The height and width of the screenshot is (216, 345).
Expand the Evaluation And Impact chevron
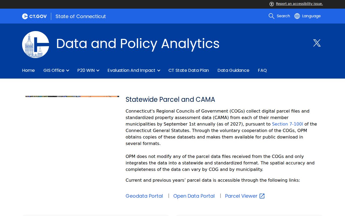point(159,70)
